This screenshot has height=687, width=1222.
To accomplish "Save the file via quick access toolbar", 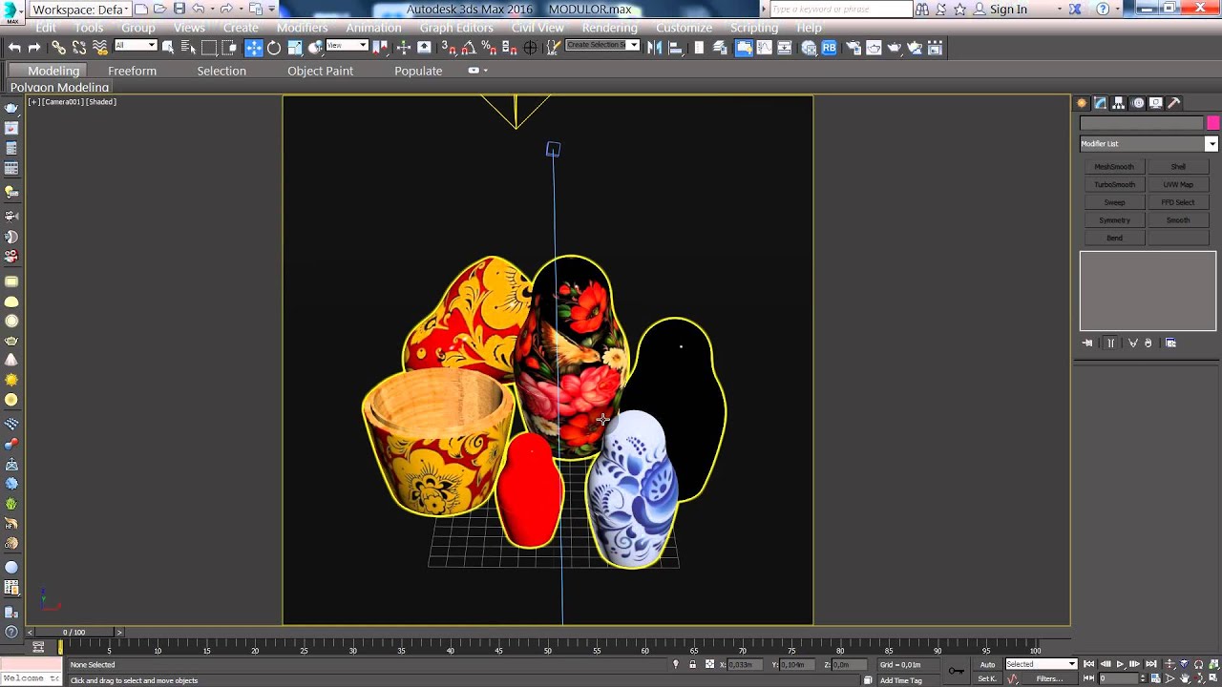I will tap(179, 9).
